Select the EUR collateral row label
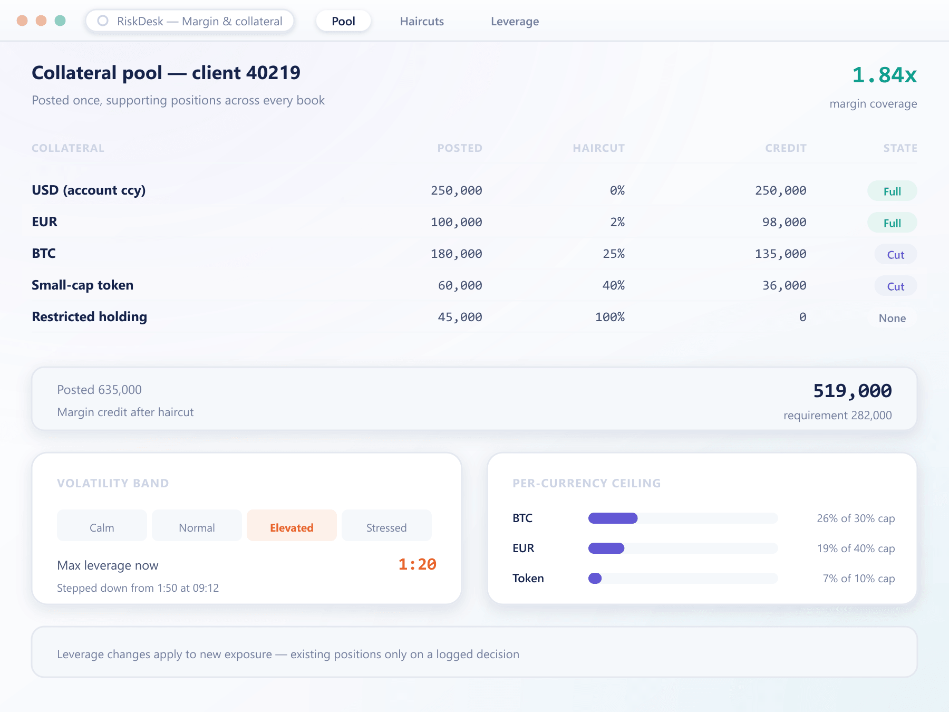Screen dimensions: 949x712 click(44, 222)
